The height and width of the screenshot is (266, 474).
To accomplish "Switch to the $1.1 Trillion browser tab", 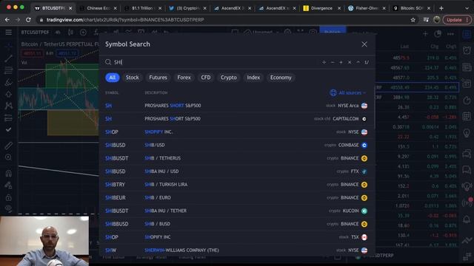I will [143, 8].
